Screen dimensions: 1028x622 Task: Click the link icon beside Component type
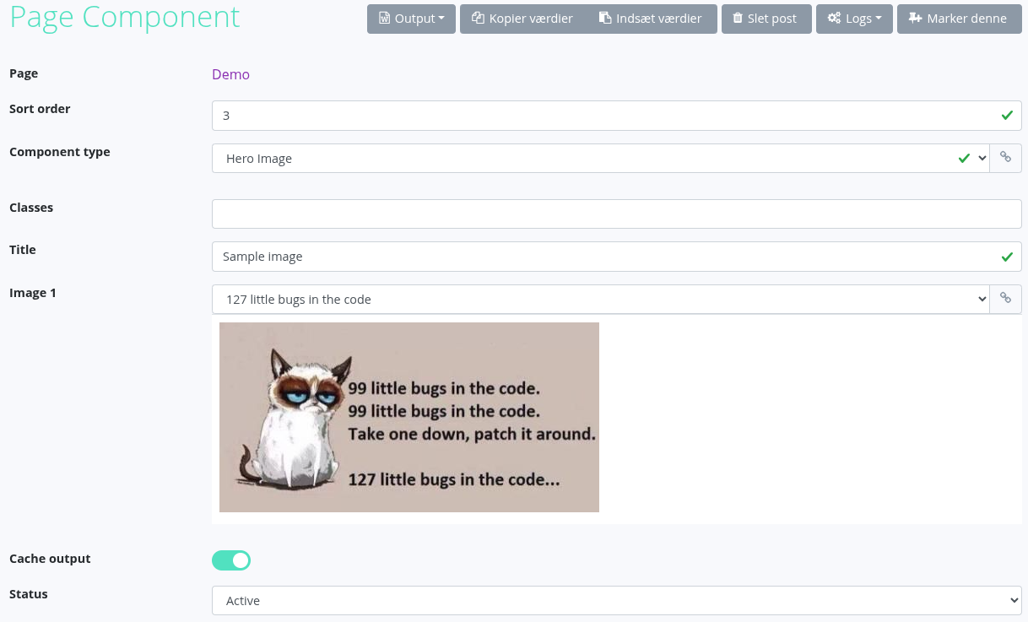1005,158
